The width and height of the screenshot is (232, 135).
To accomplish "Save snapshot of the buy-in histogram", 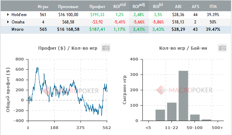I will tap(222, 48).
